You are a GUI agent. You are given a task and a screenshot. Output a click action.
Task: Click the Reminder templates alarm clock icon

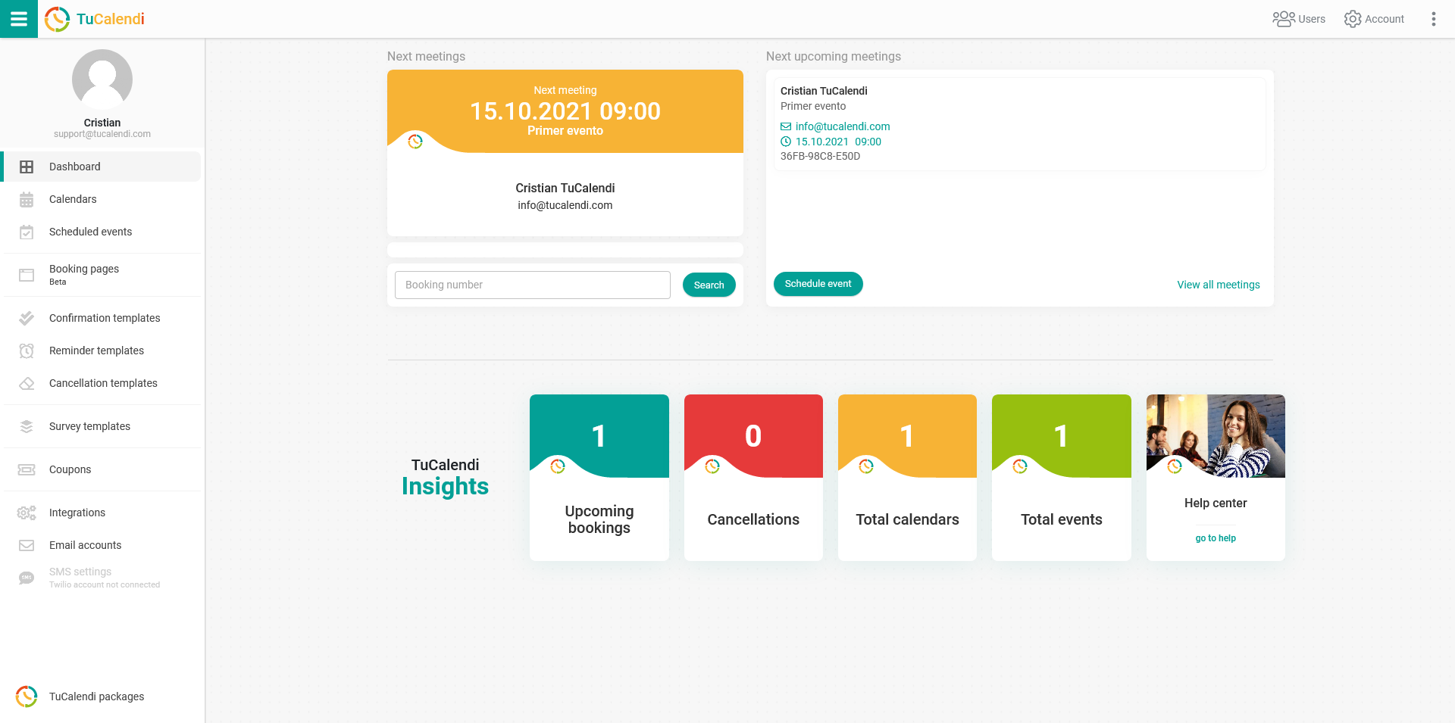(x=27, y=351)
